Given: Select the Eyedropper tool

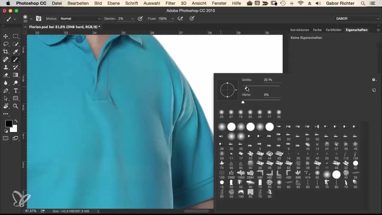Looking at the screenshot, I should (16, 52).
